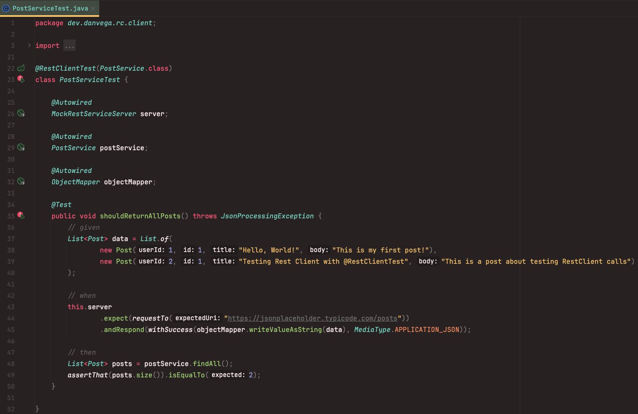Click the autowired bean gutter icon on line 26
The height and width of the screenshot is (414, 638).
(21, 114)
